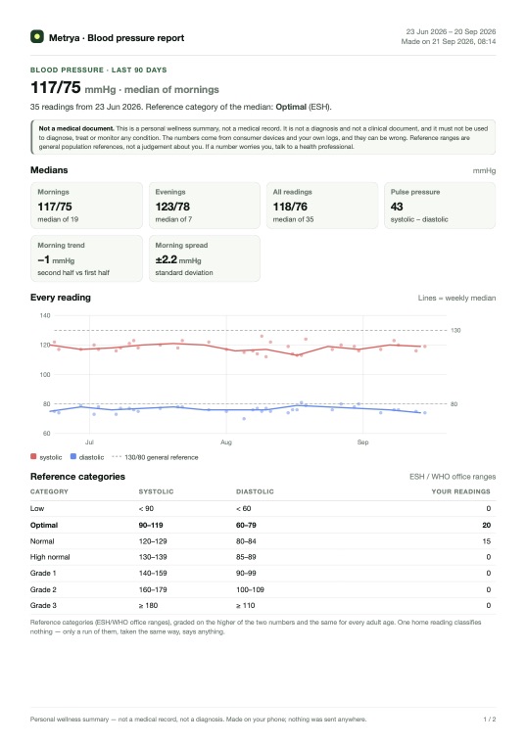Click the readings count '20' in Optimal row
526x744 pixels.
pyautogui.click(x=487, y=526)
